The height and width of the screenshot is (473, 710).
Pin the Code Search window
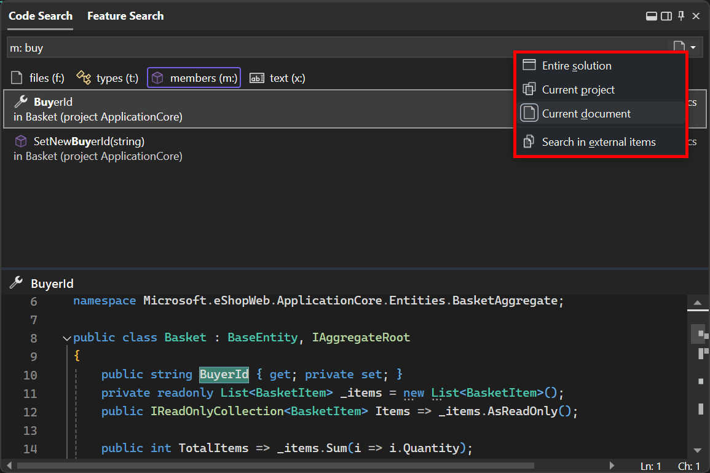click(680, 15)
